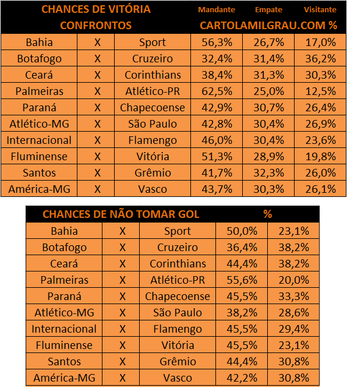Select Atlético-PR's 12,5% visitor chance cell
Viewport: 347px width, 388px height.
pos(320,91)
